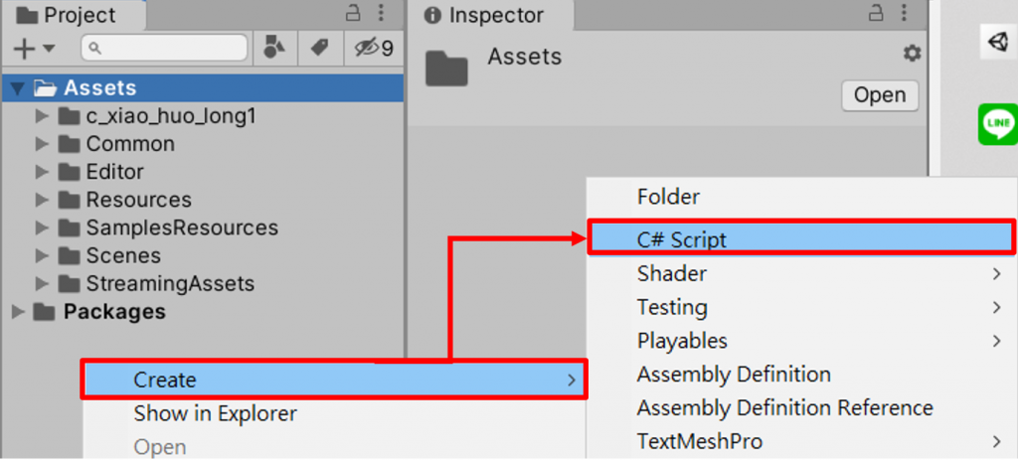Click the Create context menu item
The height and width of the screenshot is (460, 1018).
point(165,380)
